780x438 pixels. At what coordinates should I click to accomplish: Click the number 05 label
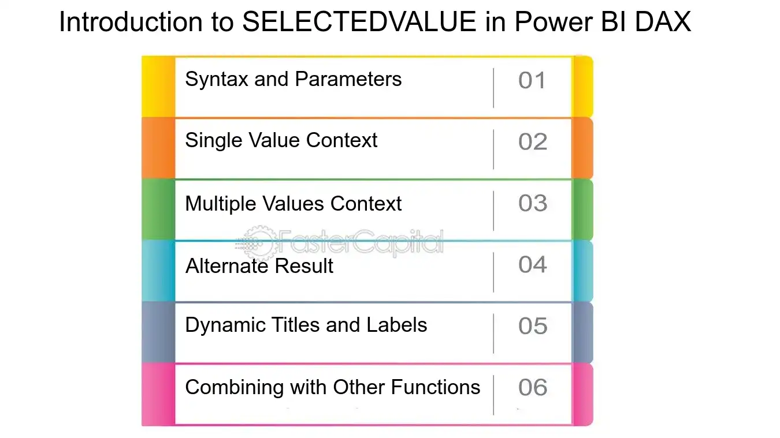coord(532,327)
